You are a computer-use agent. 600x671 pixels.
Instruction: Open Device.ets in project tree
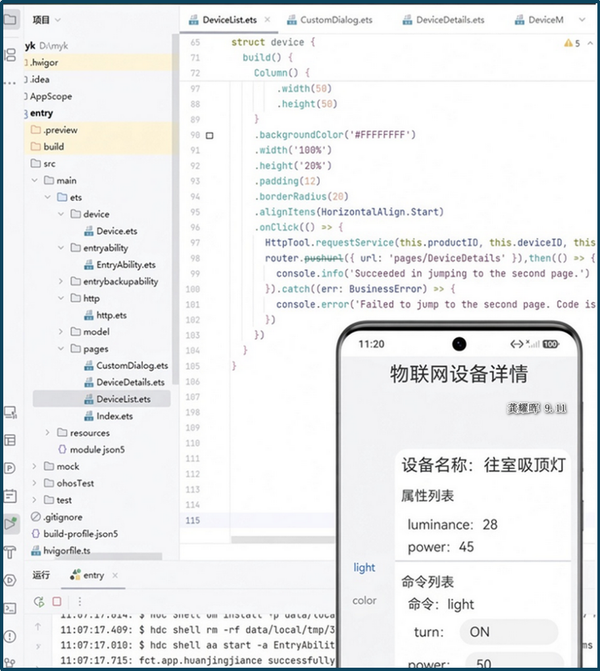pyautogui.click(x=111, y=231)
